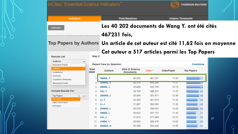Open author CHEN, Y link
Image resolution: width=238 pixels, height=134 pixels.
point(105,121)
